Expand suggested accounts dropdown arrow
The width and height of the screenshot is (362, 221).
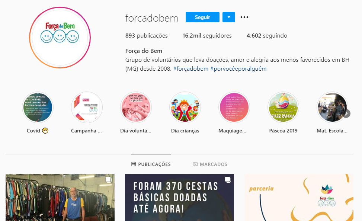229,17
